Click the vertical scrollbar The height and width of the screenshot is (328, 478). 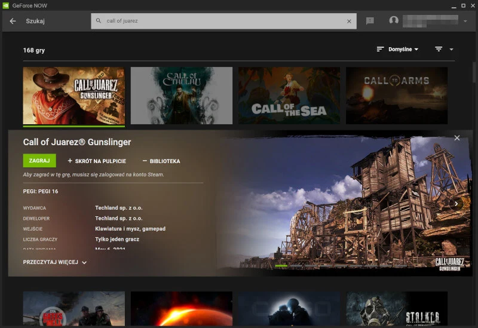point(474,72)
